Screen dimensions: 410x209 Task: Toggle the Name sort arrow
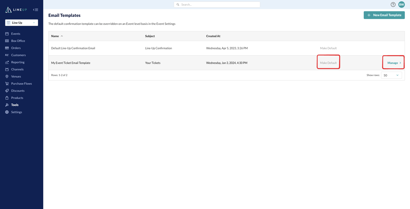(62, 36)
